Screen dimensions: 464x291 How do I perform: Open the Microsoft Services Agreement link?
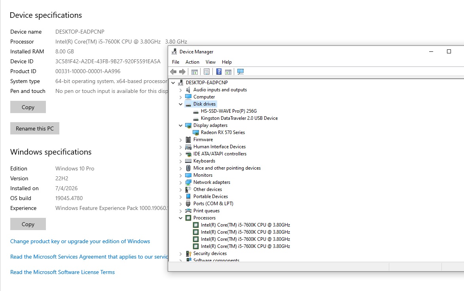pyautogui.click(x=89, y=257)
